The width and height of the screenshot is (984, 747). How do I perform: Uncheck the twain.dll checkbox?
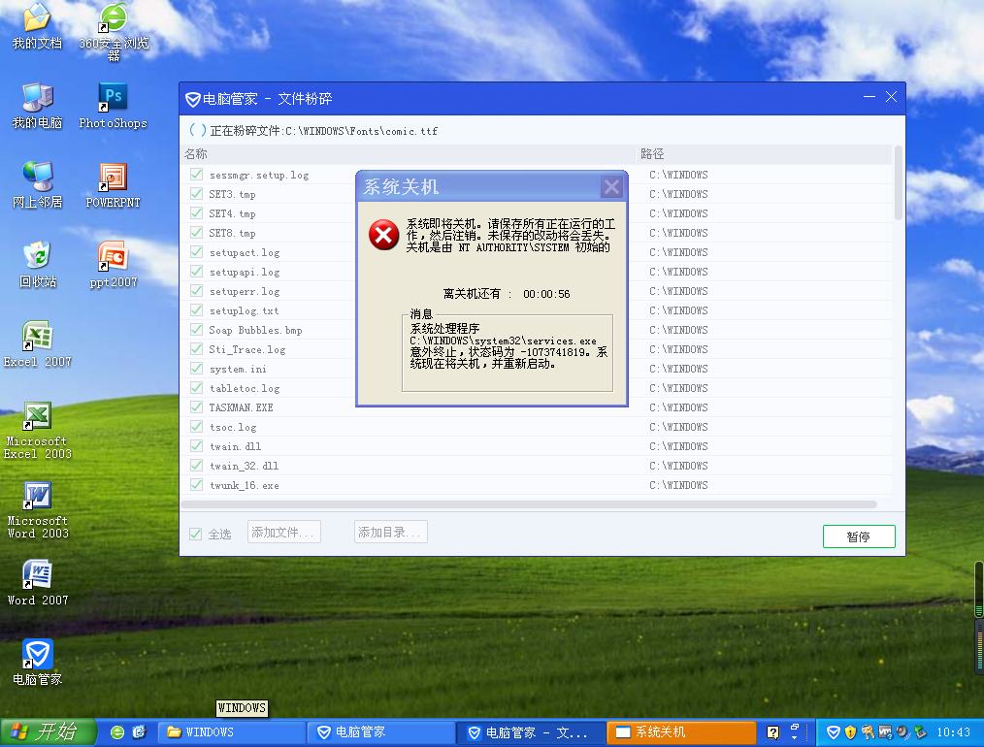196,446
